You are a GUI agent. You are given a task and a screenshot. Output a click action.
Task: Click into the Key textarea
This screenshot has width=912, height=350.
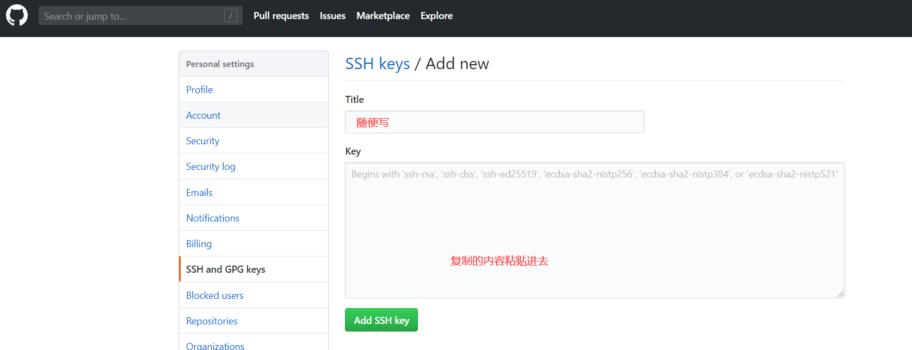[x=595, y=230]
